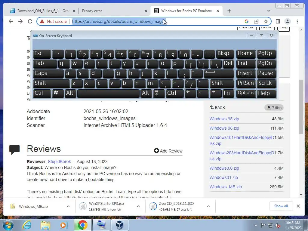Close the Privacy error tab
The height and width of the screenshot is (231, 308).
tap(146, 11)
